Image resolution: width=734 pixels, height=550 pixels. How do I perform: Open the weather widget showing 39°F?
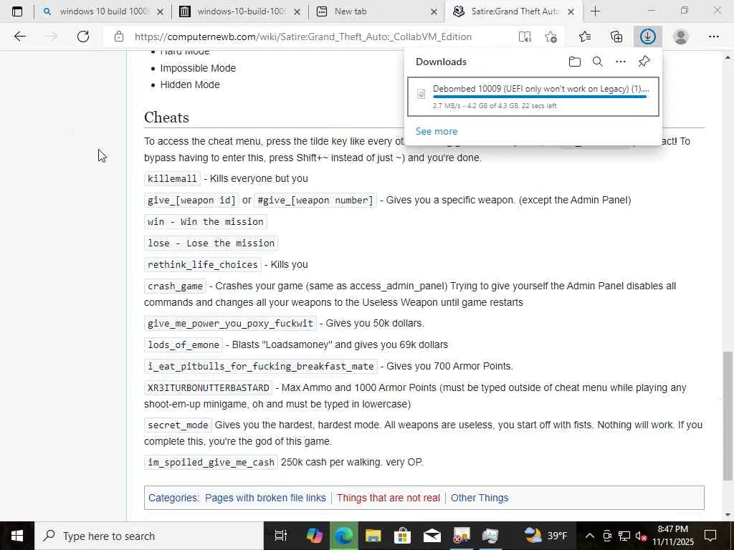545,536
